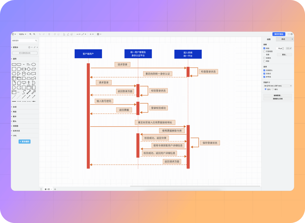Click the insert plus icon in toolbar
This screenshot has height=223, width=305.
91,34
